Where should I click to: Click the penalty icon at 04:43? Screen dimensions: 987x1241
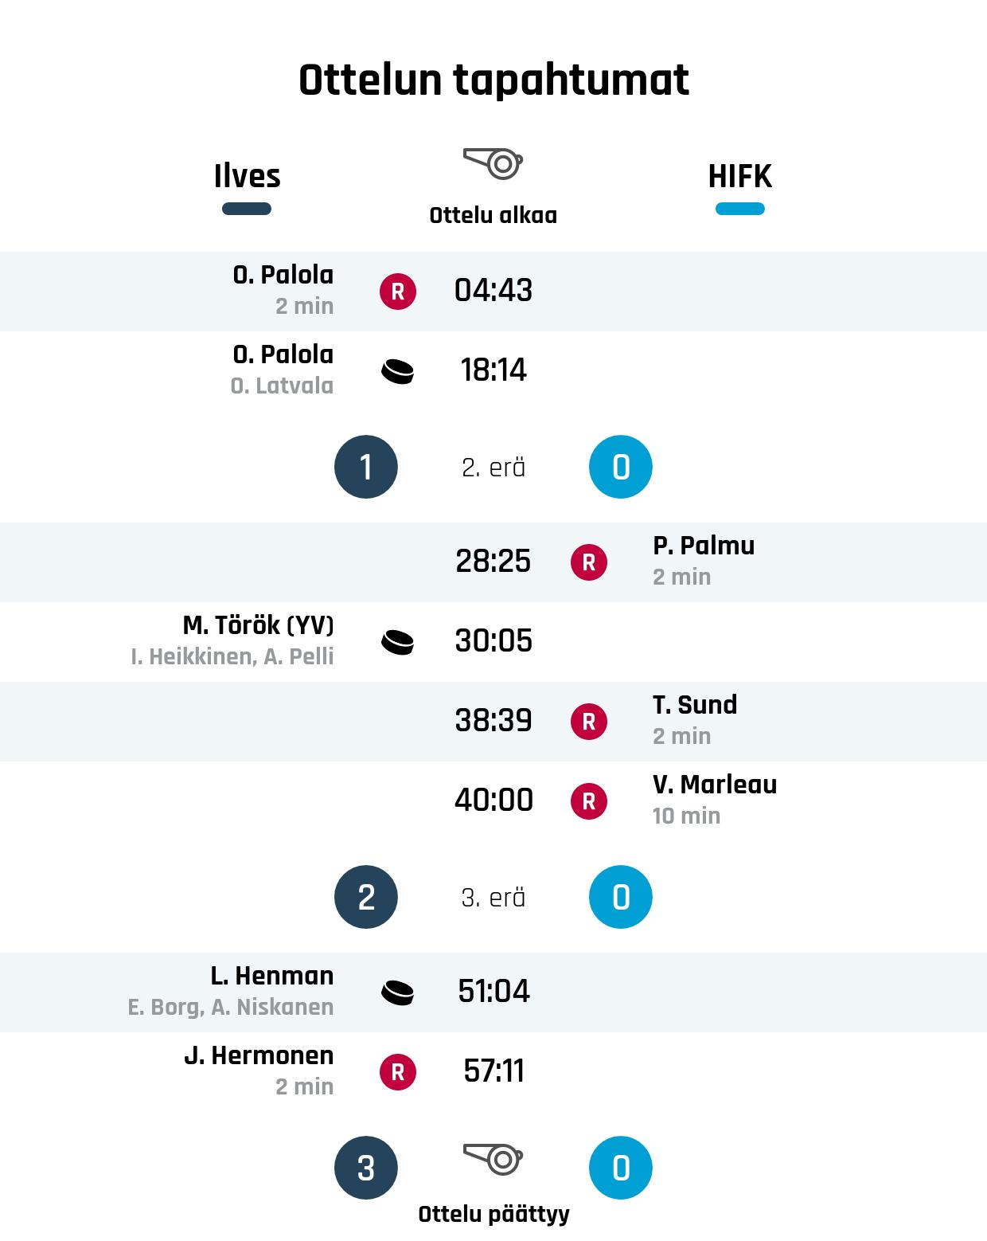point(398,292)
